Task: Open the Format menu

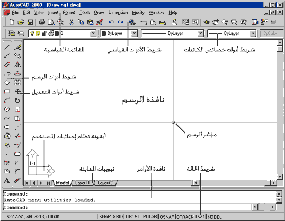Action: tap(69, 13)
